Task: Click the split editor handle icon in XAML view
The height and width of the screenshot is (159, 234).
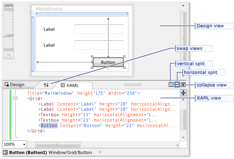Action: (x=183, y=93)
